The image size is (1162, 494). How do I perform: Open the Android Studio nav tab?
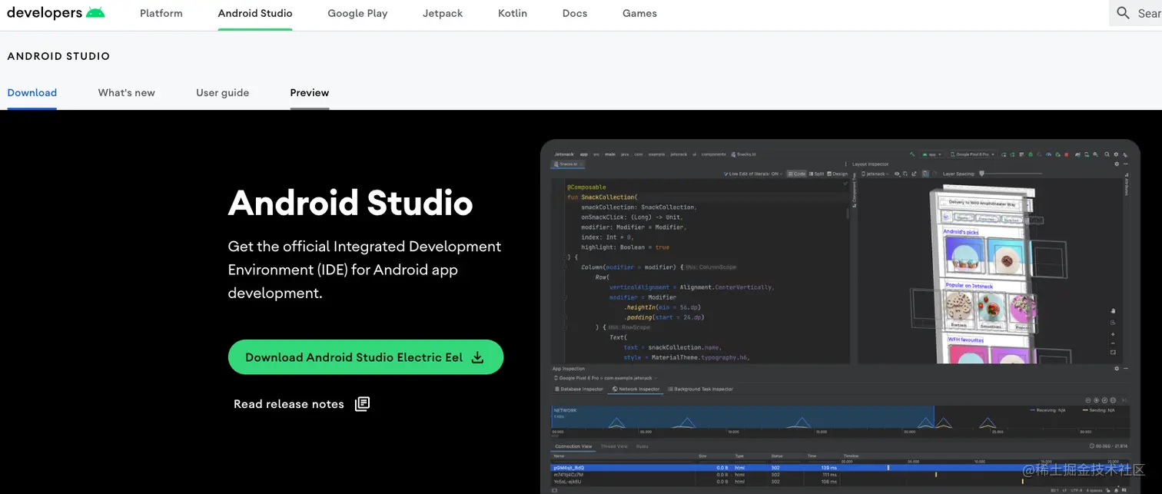pos(255,13)
